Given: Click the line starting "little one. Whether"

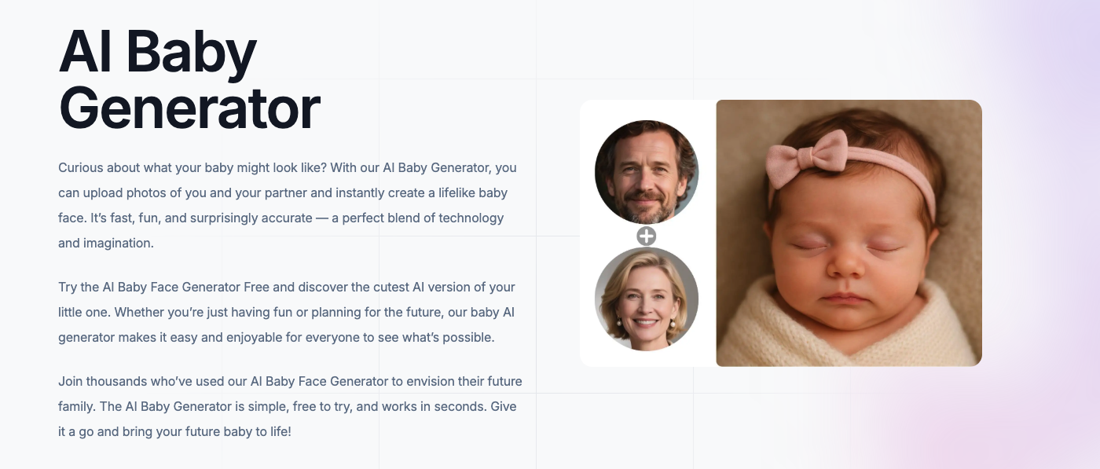Looking at the screenshot, I should 286,312.
